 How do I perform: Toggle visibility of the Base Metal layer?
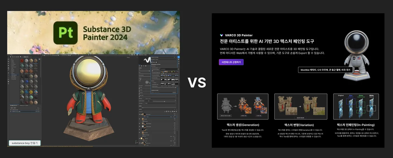coord(139,133)
